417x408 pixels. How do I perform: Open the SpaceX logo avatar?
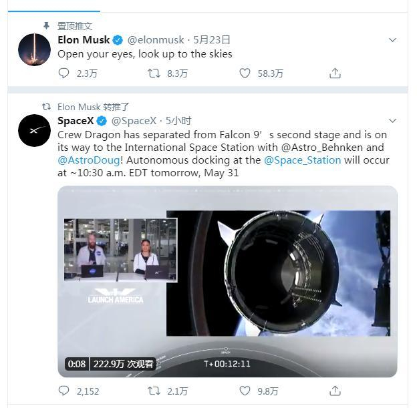tap(33, 130)
